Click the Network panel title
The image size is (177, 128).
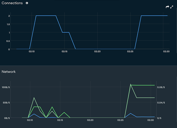[x=9, y=72]
